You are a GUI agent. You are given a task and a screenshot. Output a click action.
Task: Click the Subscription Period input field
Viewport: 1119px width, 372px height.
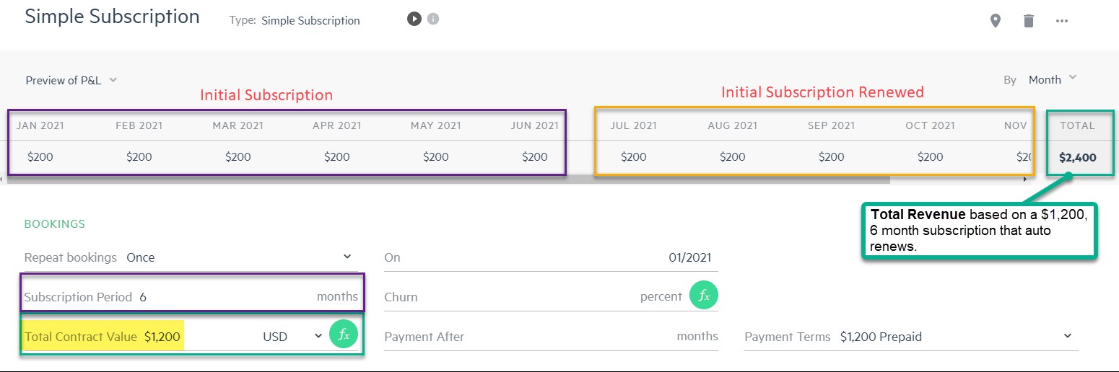(224, 297)
